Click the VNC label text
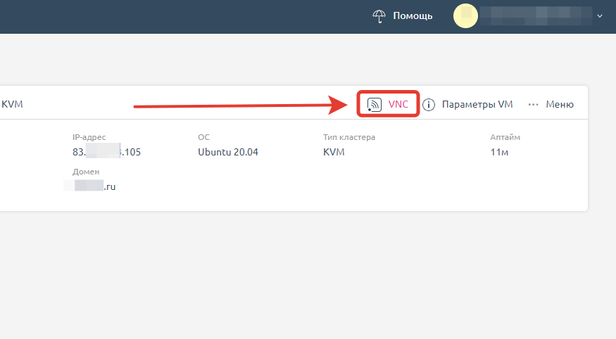This screenshot has width=616, height=339. tap(398, 104)
